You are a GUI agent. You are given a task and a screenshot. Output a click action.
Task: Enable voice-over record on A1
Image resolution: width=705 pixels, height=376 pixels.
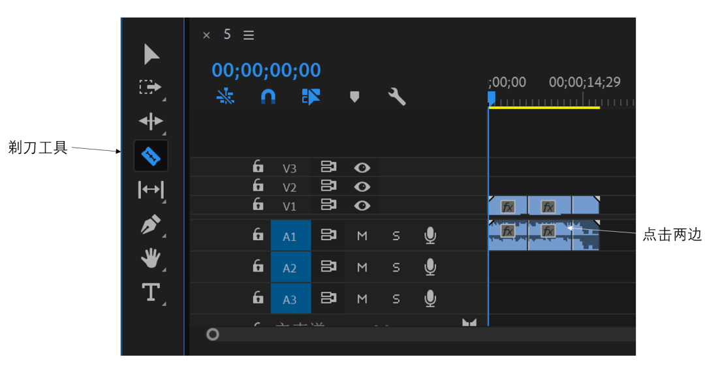tap(430, 235)
